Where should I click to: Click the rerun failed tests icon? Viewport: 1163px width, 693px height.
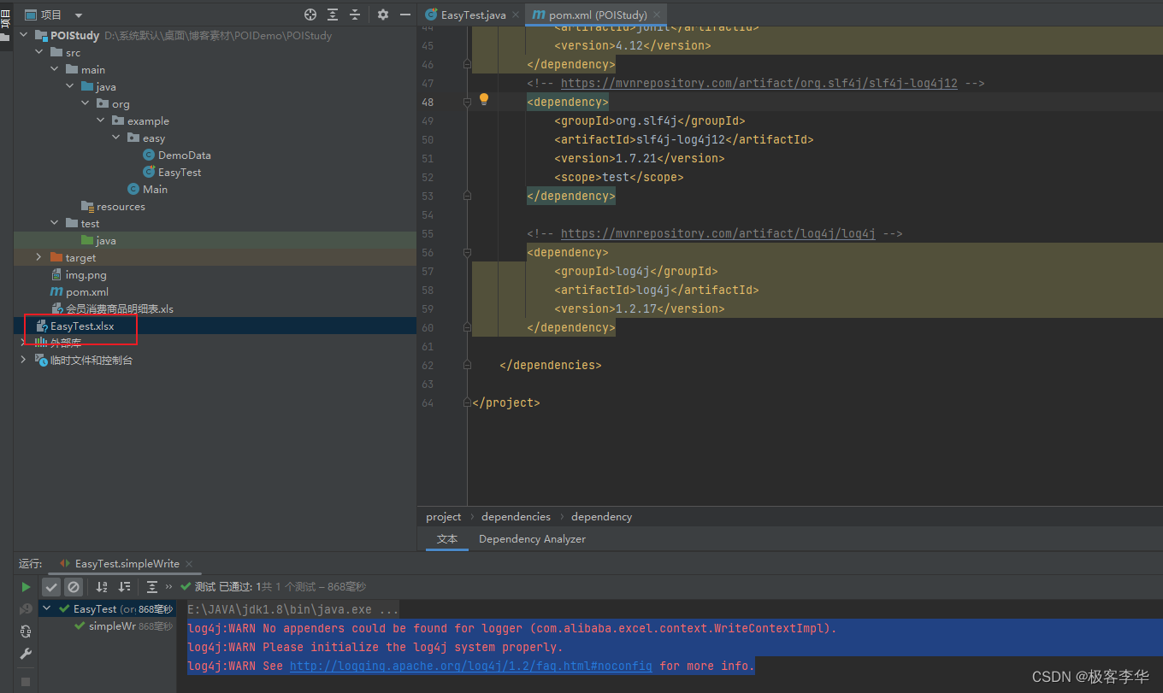coord(26,609)
